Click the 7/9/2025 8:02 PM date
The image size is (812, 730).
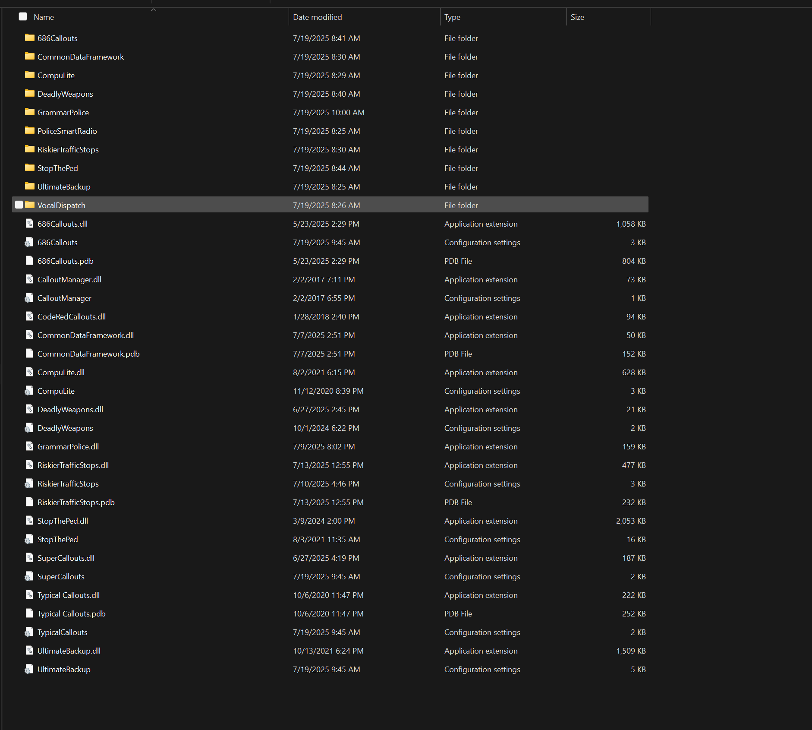click(324, 447)
